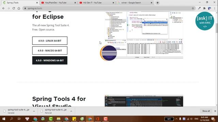Click the Visual Studio Code screenshot
The image size is (218, 122).
pos(144,101)
